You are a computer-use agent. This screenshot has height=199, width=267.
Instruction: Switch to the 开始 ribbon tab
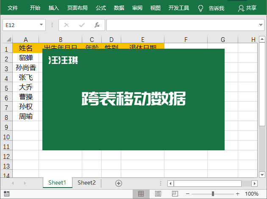coord(35,8)
